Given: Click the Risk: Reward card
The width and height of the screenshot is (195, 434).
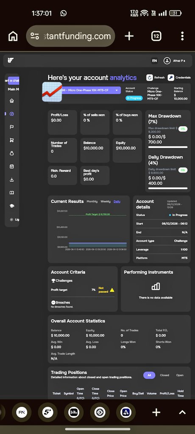Looking at the screenshot, I should [x=62, y=175].
